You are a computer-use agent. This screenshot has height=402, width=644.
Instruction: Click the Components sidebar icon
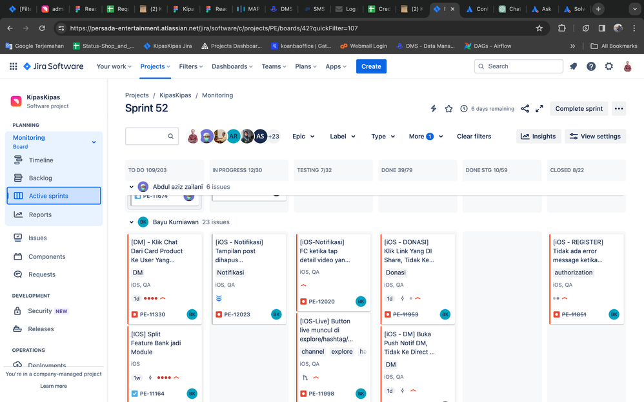click(x=17, y=256)
